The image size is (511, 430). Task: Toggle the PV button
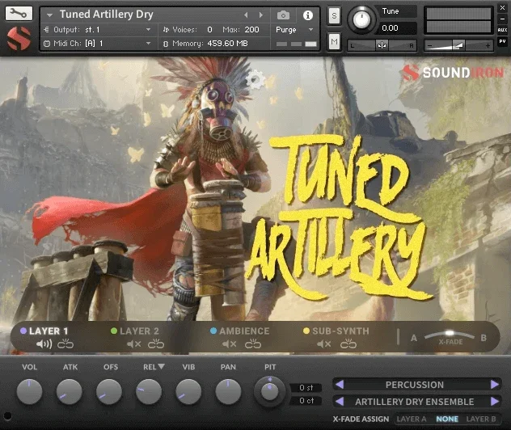pos(502,42)
